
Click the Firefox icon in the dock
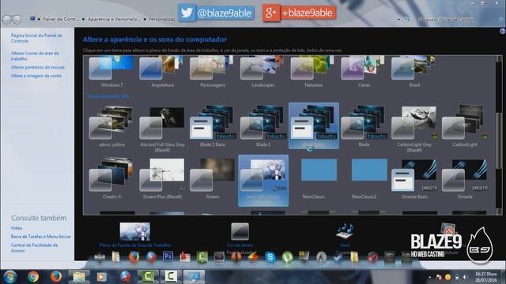[x=134, y=257]
